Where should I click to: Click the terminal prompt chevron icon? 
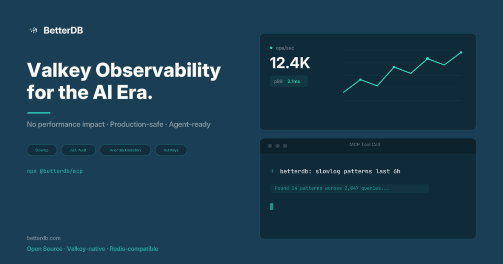tap(272, 171)
